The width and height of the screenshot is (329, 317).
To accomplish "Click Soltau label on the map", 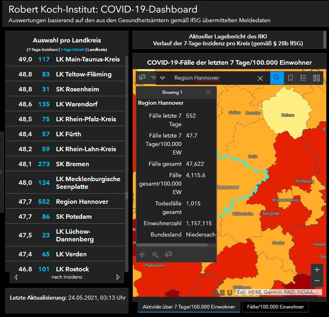I will pos(235,112).
